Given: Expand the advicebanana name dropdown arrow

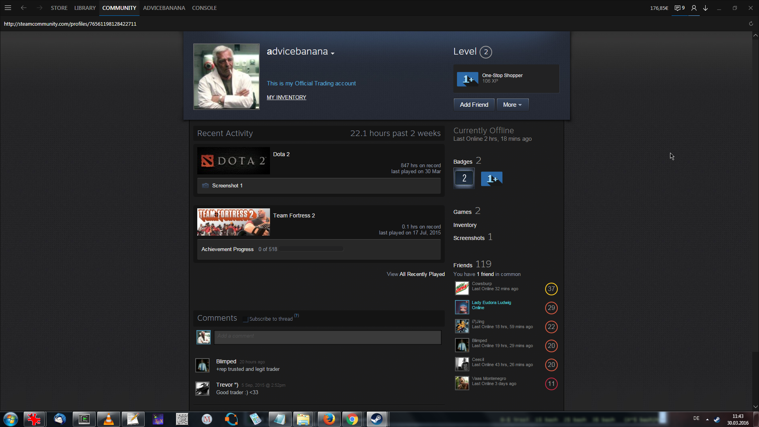Looking at the screenshot, I should [332, 53].
